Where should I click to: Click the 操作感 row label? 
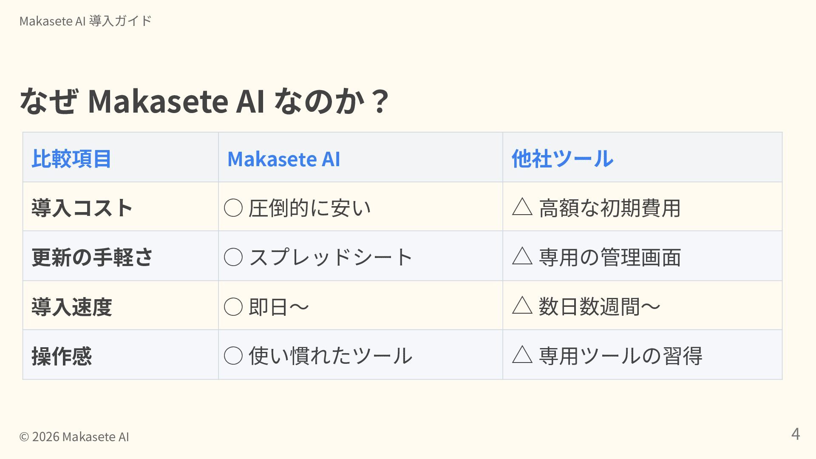pyautogui.click(x=62, y=356)
